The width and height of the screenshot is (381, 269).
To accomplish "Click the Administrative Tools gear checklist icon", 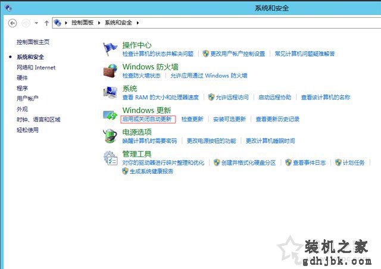I will pos(111,158).
